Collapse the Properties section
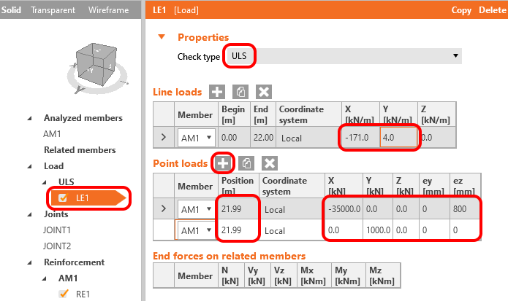The image size is (508, 301). click(162, 37)
